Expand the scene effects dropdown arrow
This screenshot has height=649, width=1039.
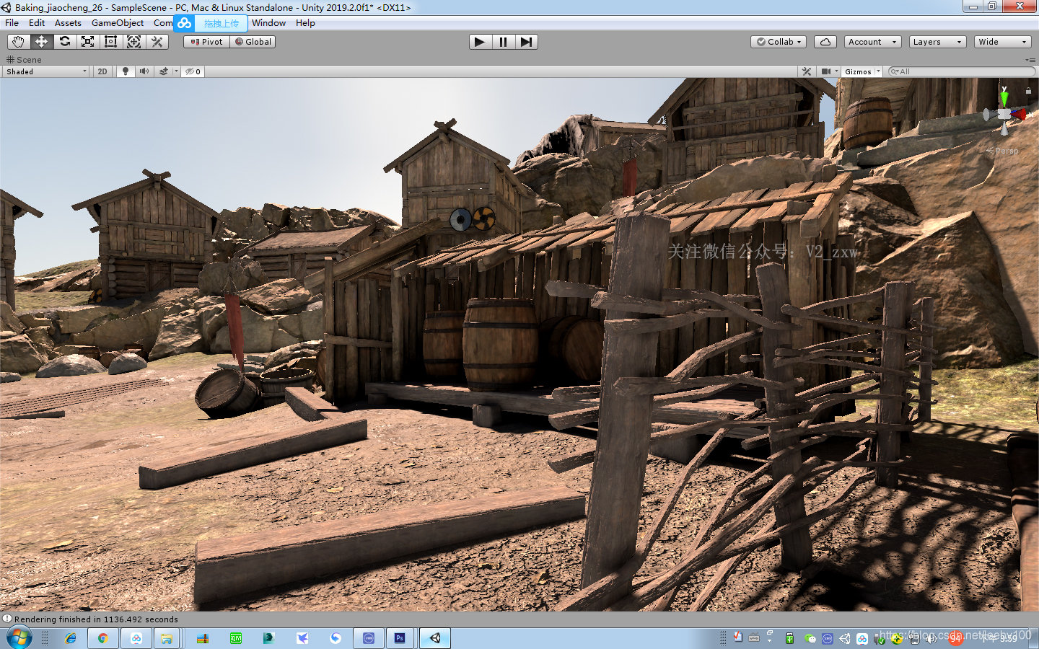pyautogui.click(x=176, y=71)
